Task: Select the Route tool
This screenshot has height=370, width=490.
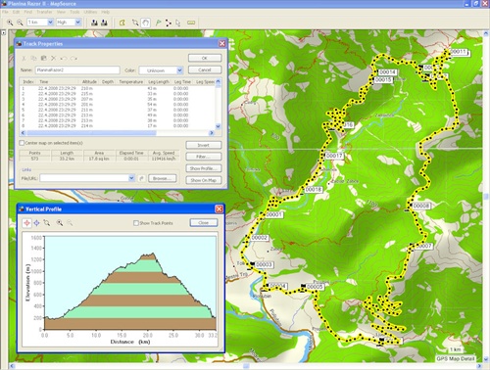Action: pyautogui.click(x=169, y=23)
